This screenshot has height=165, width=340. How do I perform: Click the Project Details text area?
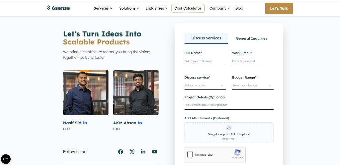point(229,105)
